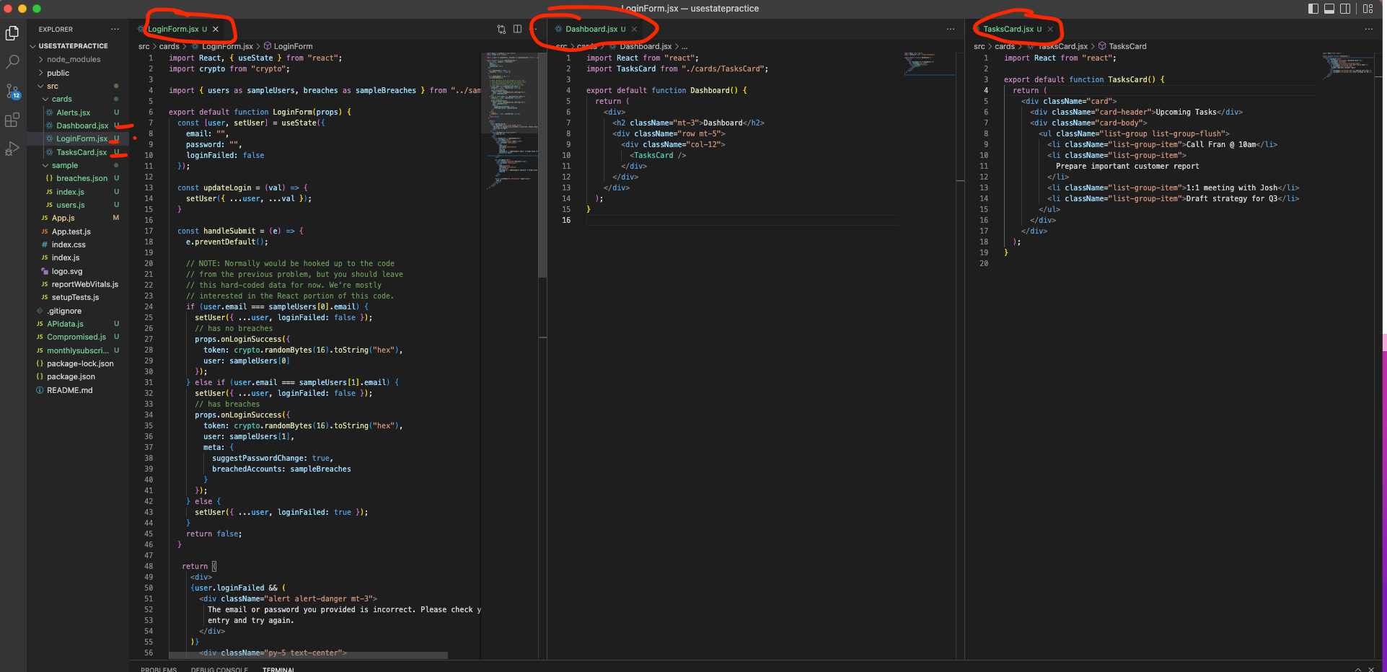This screenshot has height=672, width=1387.
Task: Toggle the primary side bar visibility
Action: [x=1313, y=9]
